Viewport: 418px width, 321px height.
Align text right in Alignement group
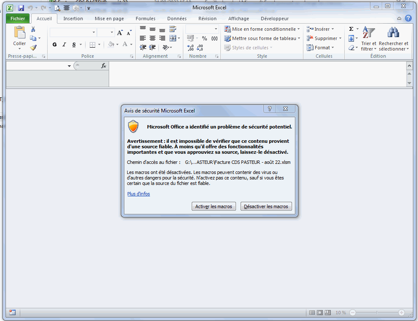162,38
